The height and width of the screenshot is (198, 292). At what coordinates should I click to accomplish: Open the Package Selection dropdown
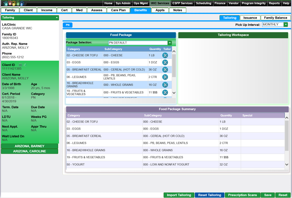pos(170,43)
